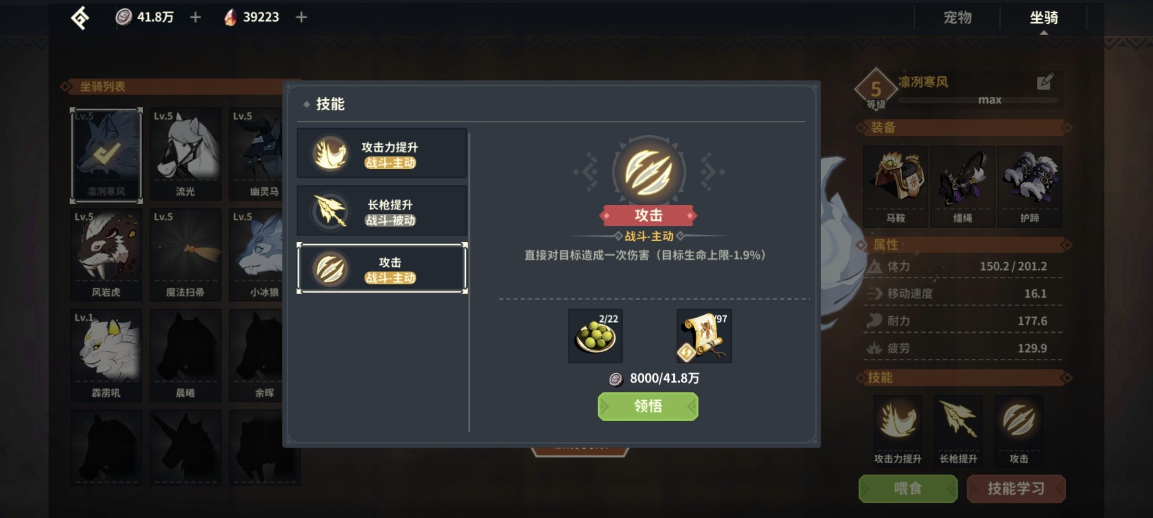The width and height of the screenshot is (1153, 518).
Task: Click the 喂食 feed button
Action: click(x=908, y=489)
